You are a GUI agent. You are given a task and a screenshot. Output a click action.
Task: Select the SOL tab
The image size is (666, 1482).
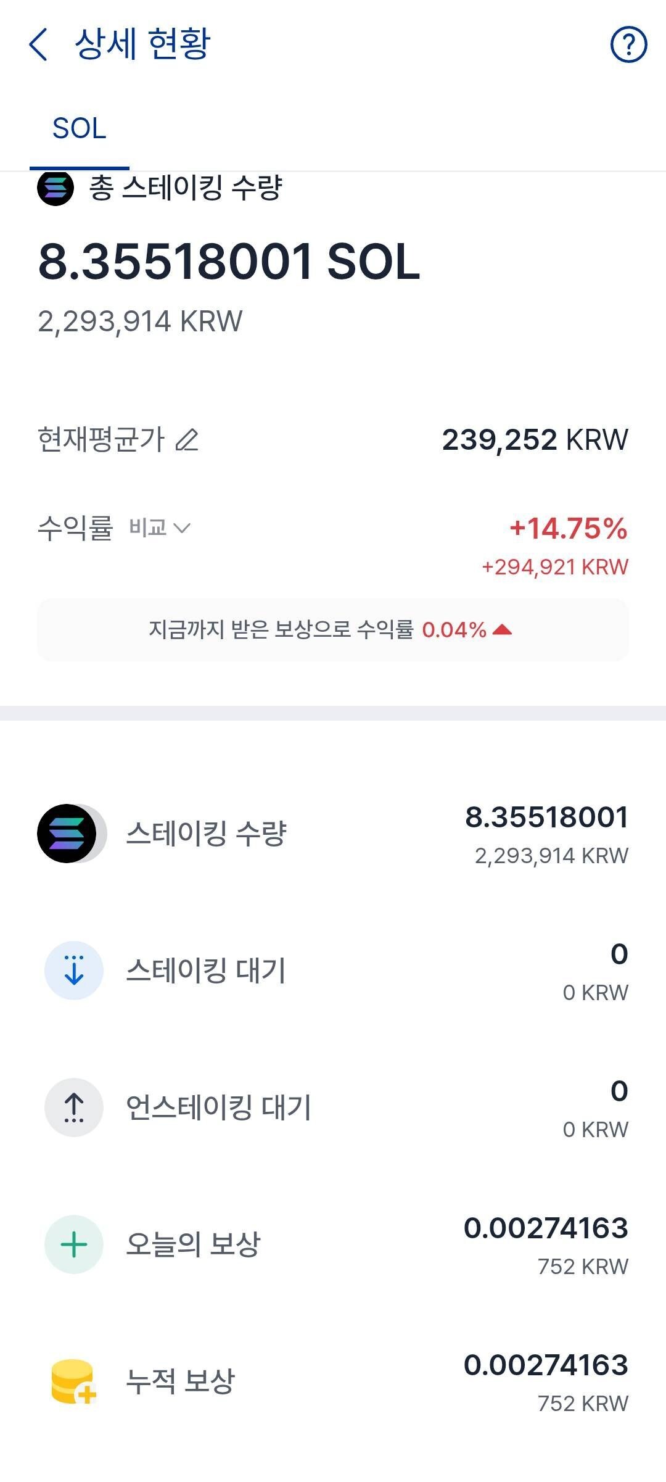80,128
